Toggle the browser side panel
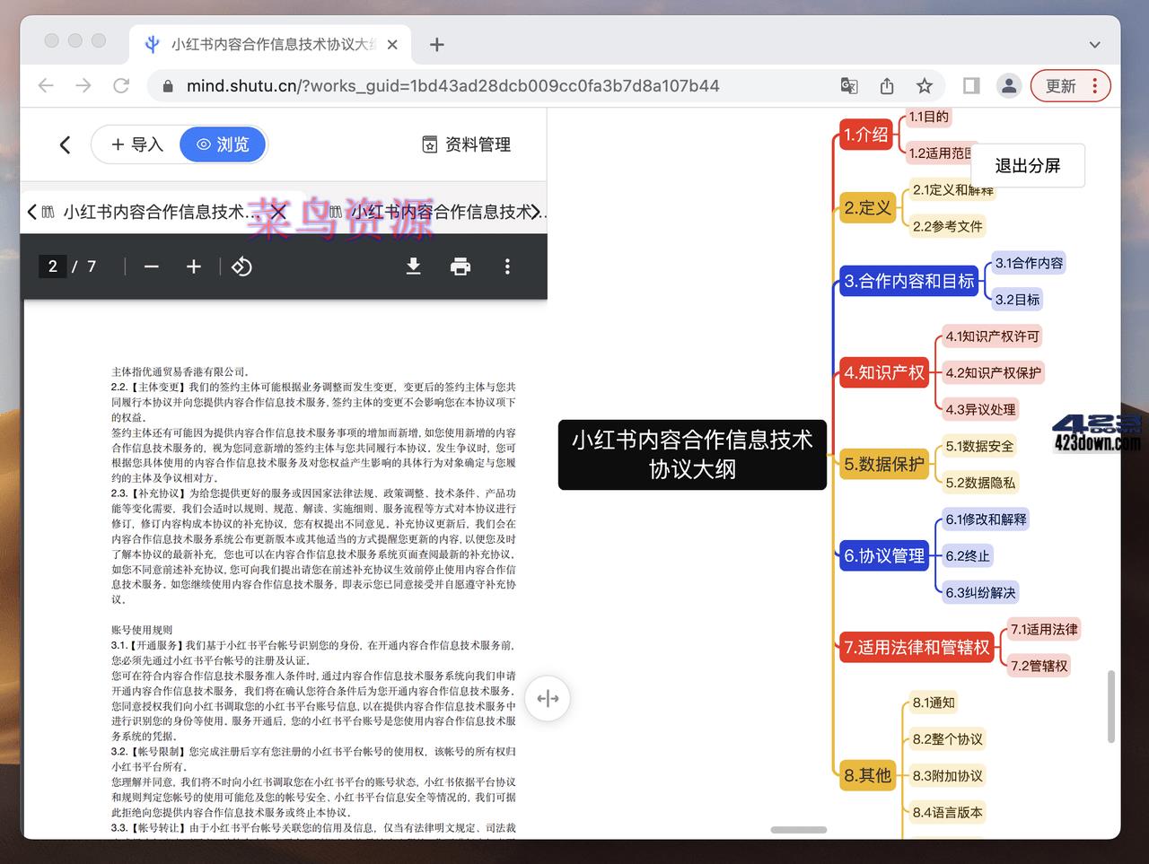Screen dimensions: 1149x864 point(970,85)
